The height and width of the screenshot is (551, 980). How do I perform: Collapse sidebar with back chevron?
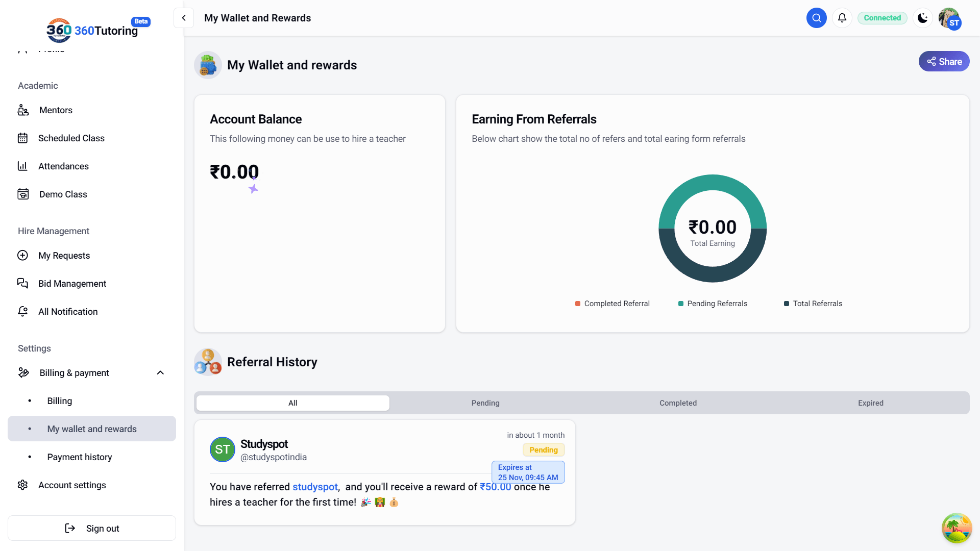click(x=184, y=18)
